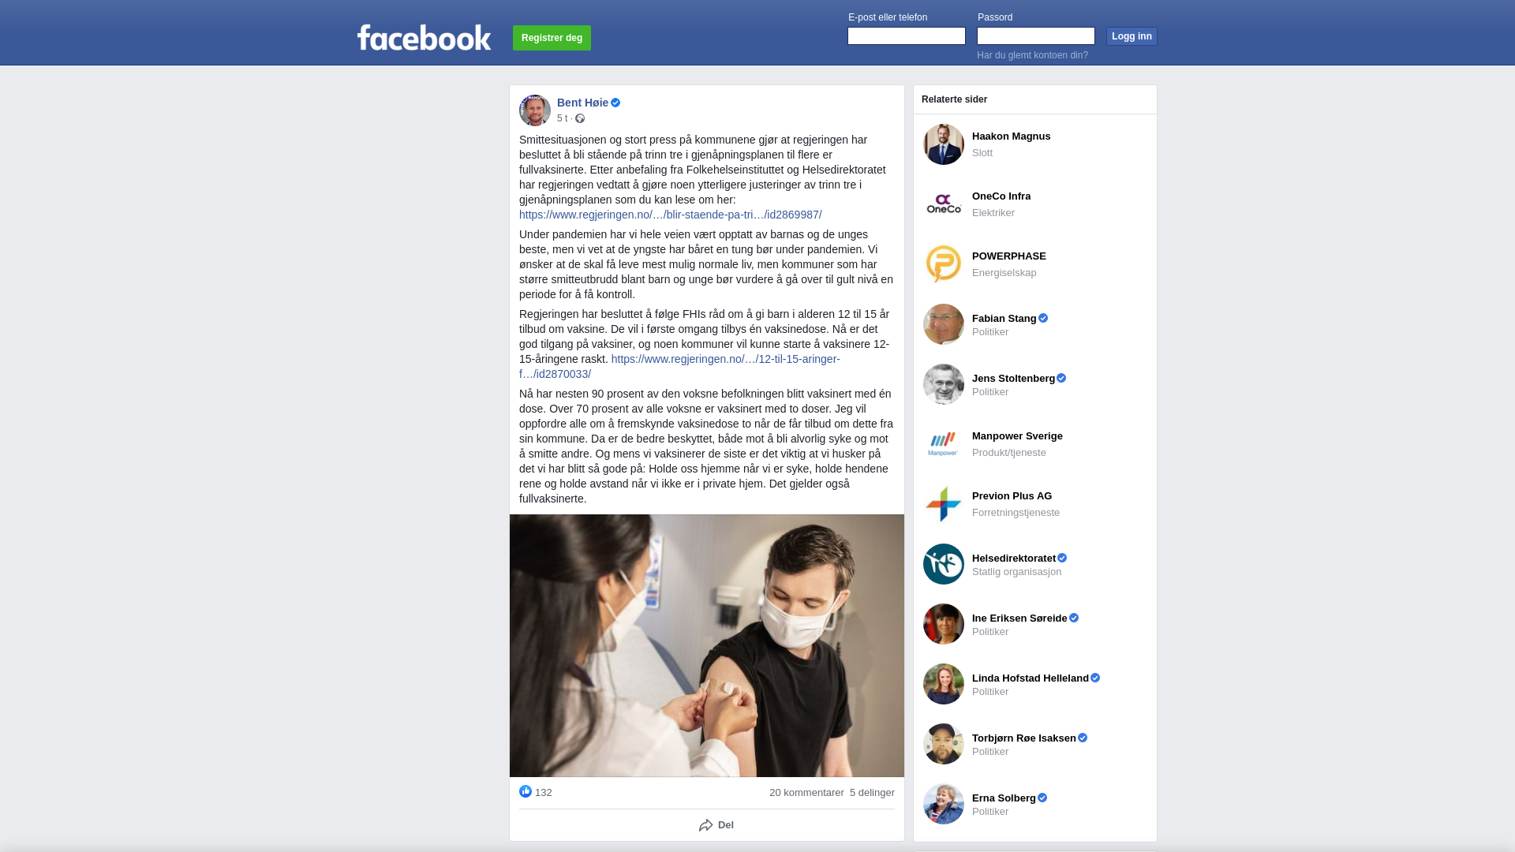Screen dimensions: 1515x852
Task: Open the vaccination photo in the post
Action: [707, 645]
